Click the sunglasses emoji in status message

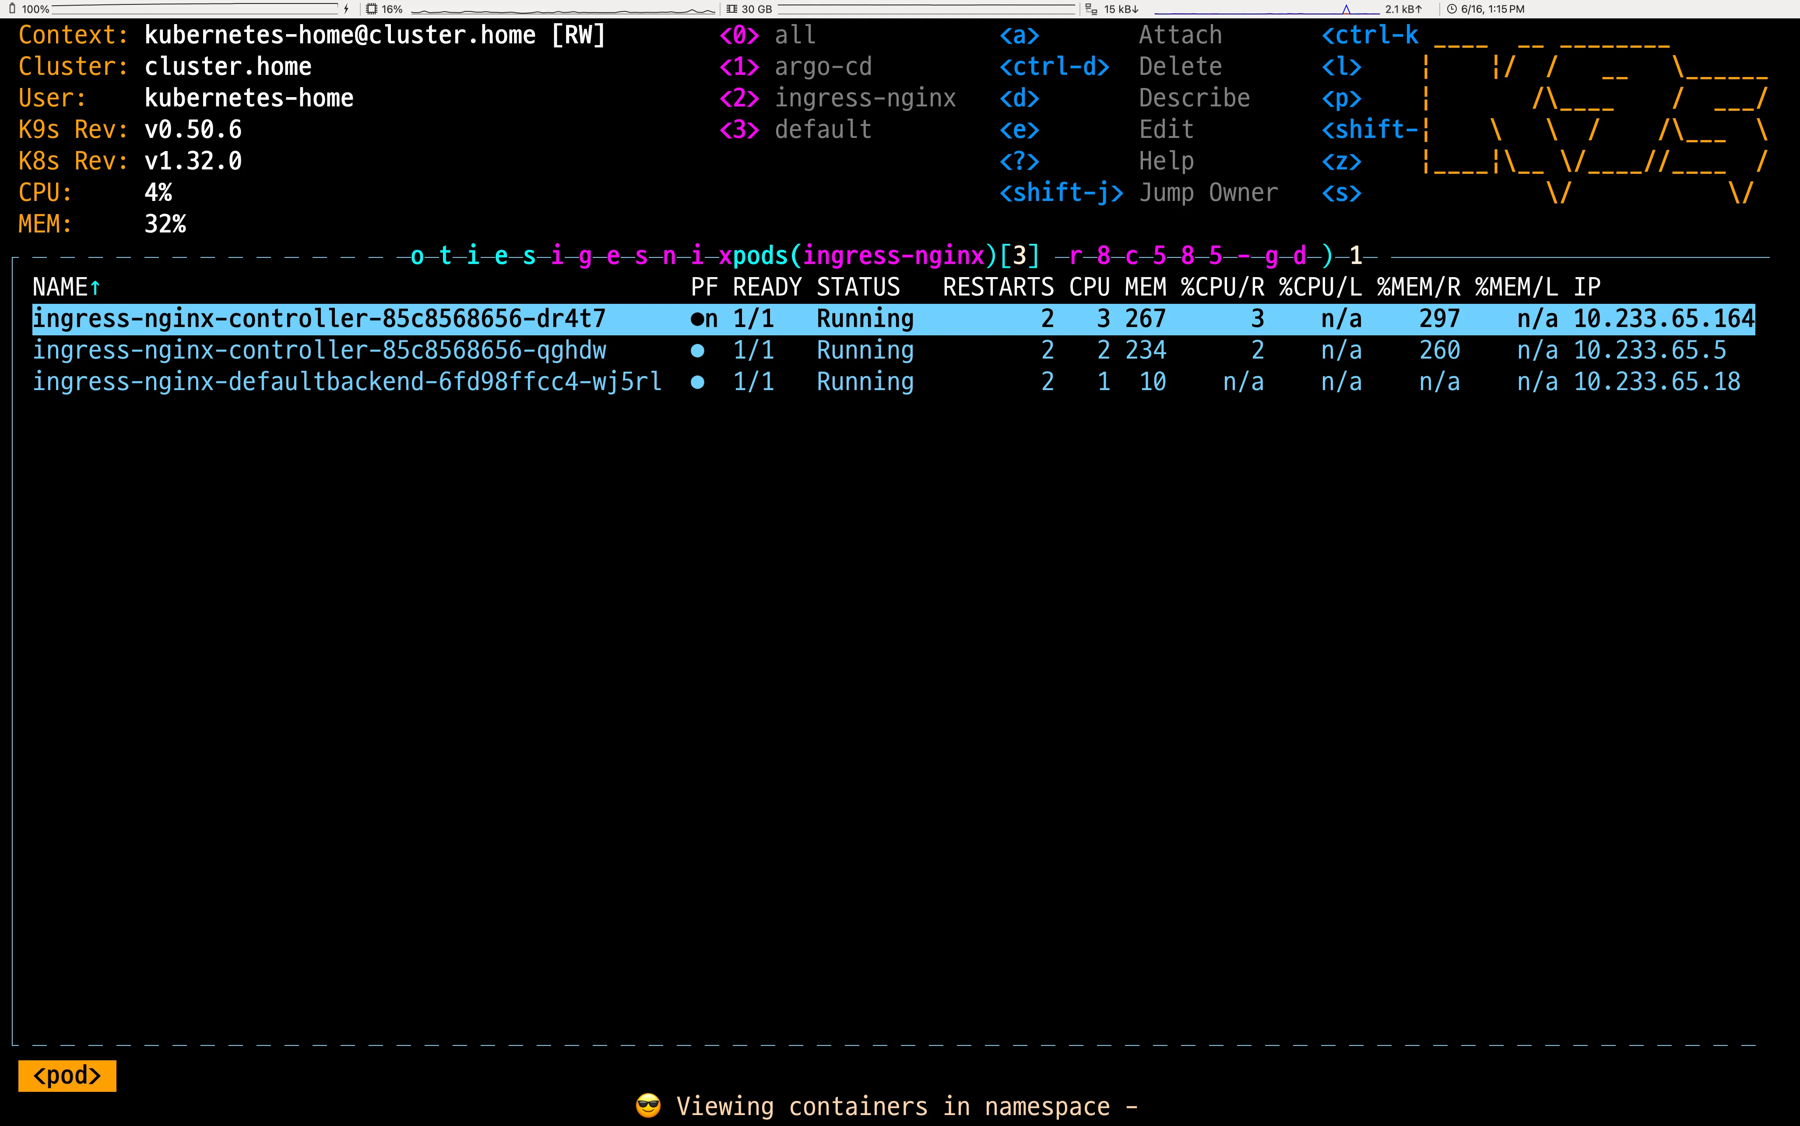tap(648, 1106)
